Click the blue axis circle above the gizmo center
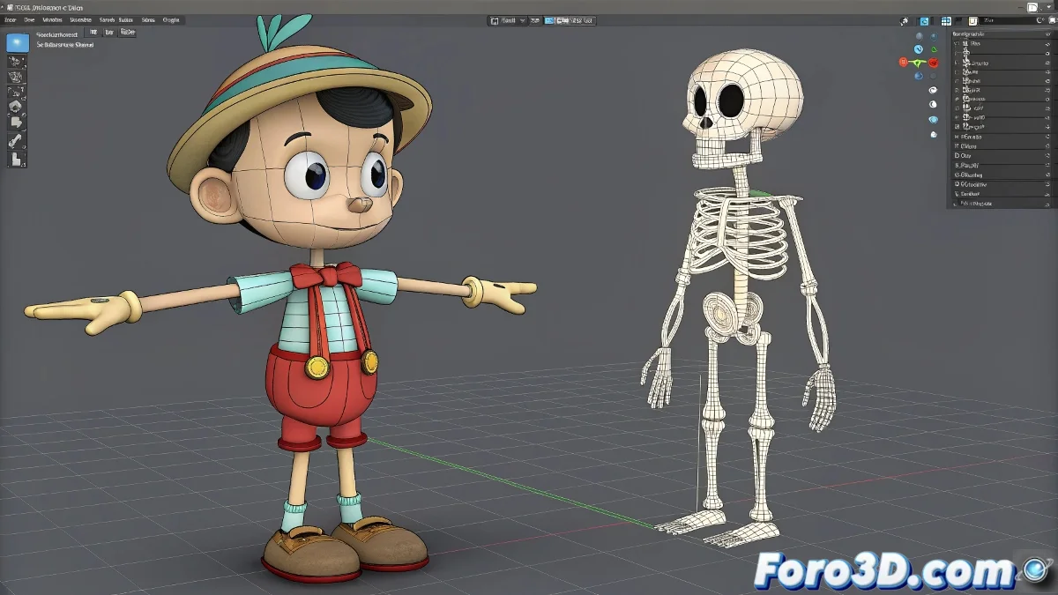This screenshot has height=595, width=1058. pos(919,49)
